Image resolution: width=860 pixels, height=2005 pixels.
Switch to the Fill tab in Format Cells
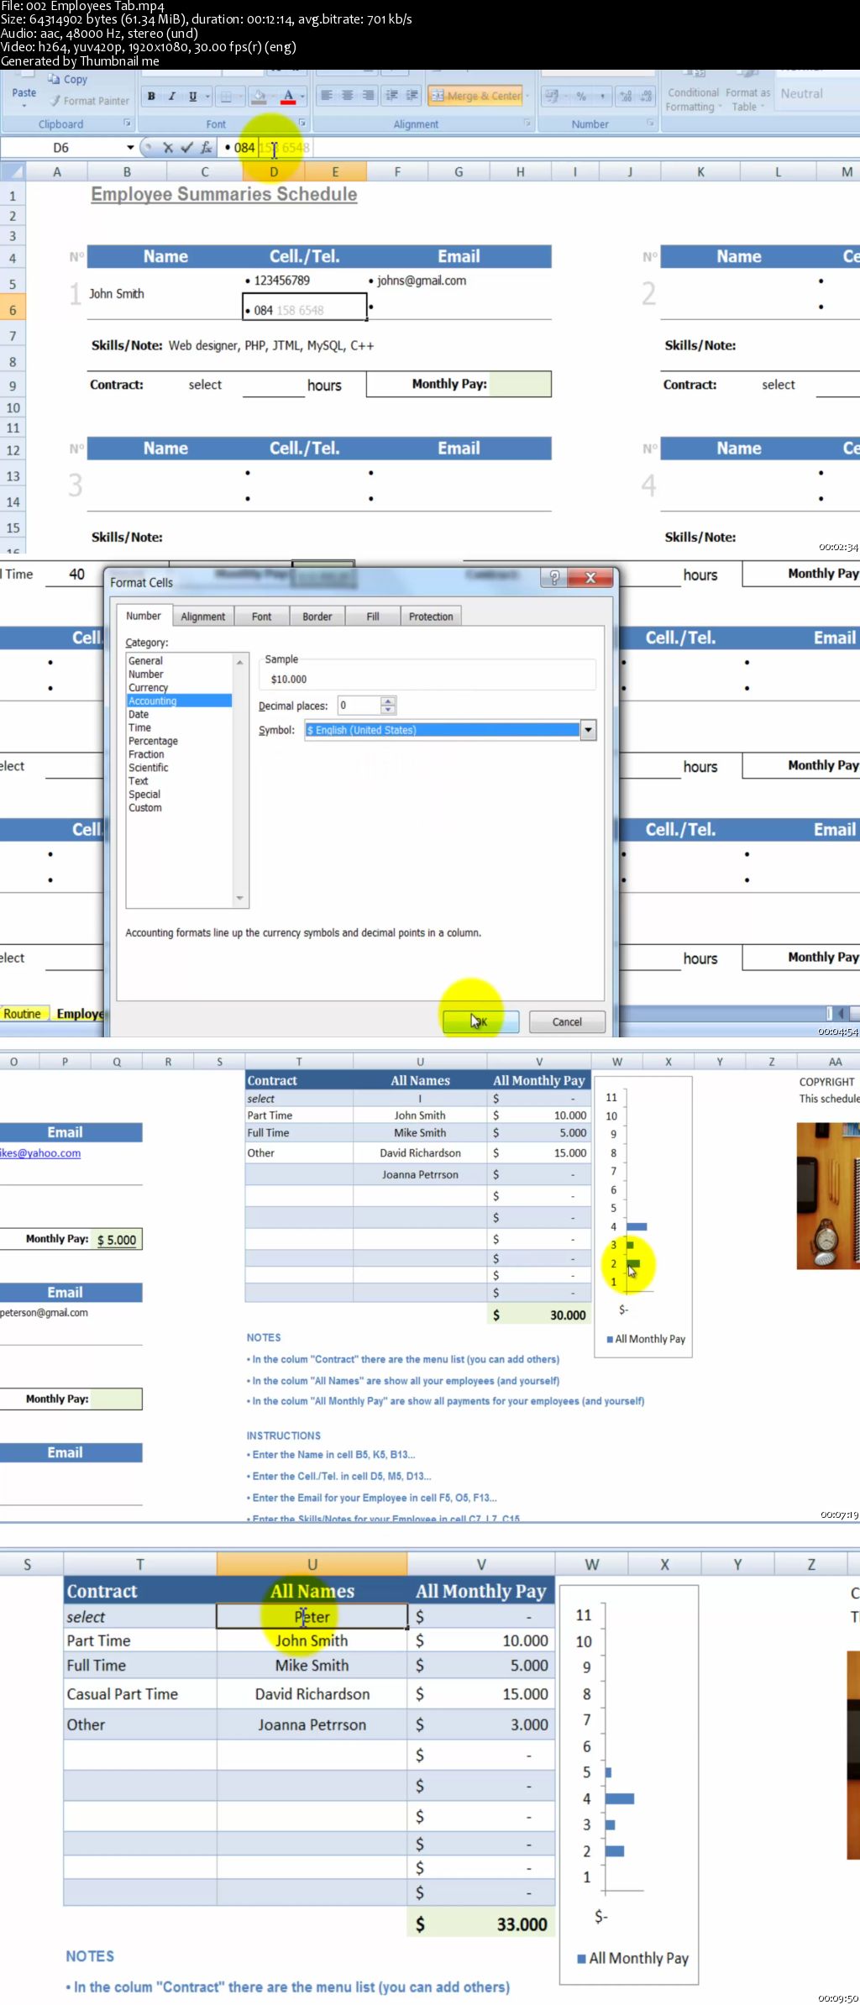pyautogui.click(x=373, y=617)
